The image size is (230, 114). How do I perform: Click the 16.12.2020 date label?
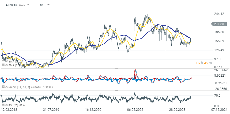(x=93, y=110)
